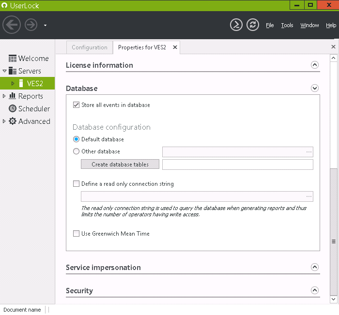The height and width of the screenshot is (315, 339).
Task: Open the Window menu
Action: coord(309,25)
